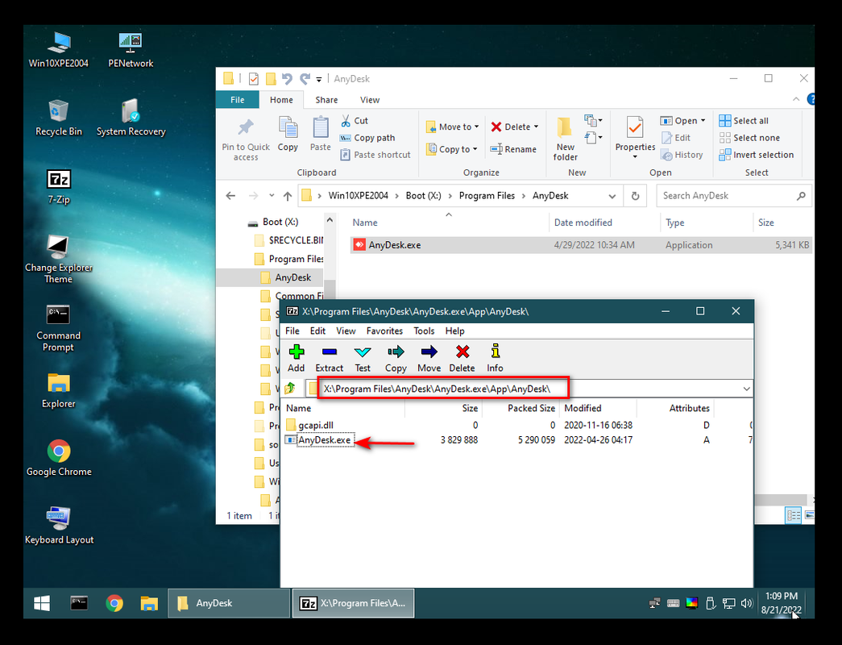Click the volume icon in system tray
Image resolution: width=842 pixels, height=645 pixels.
746,603
